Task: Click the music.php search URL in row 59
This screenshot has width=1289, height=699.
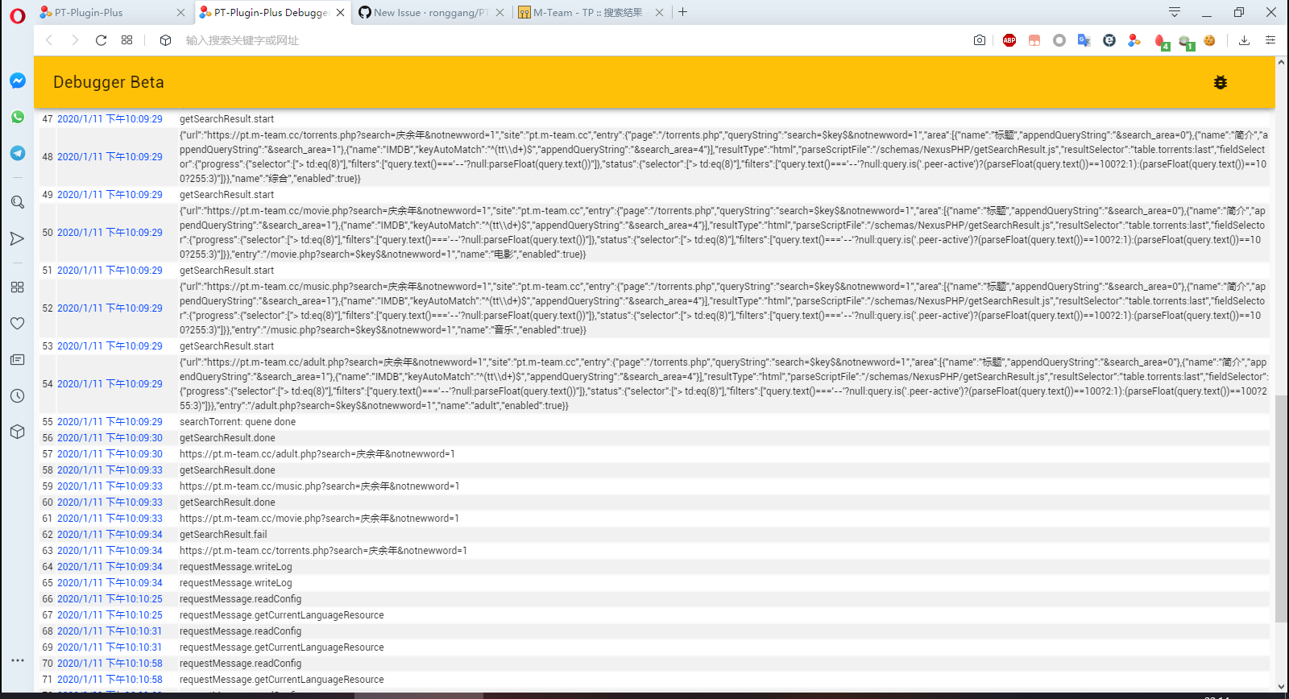Action: 320,486
